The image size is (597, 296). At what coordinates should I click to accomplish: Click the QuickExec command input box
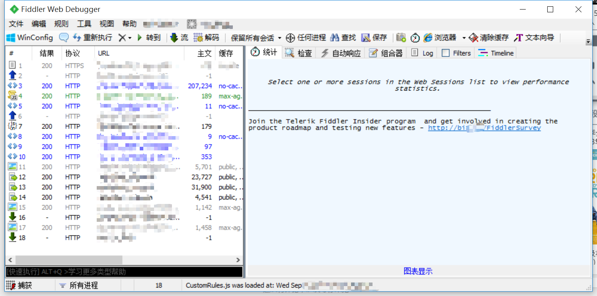tap(124, 272)
